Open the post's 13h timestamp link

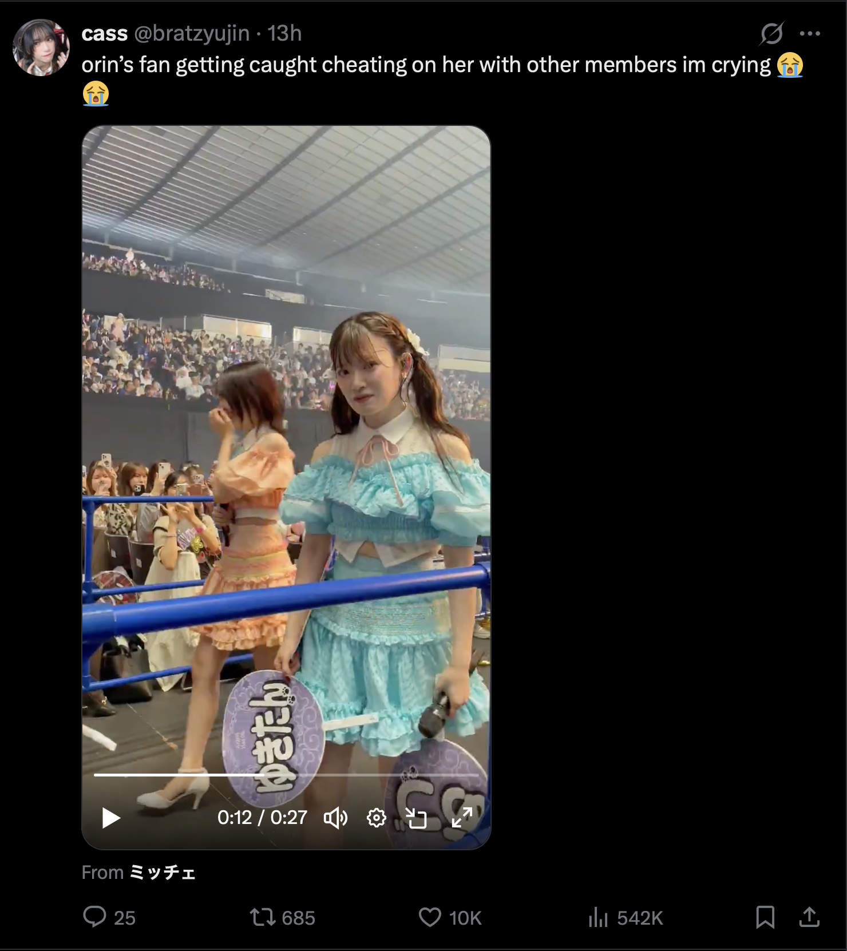pyautogui.click(x=284, y=34)
